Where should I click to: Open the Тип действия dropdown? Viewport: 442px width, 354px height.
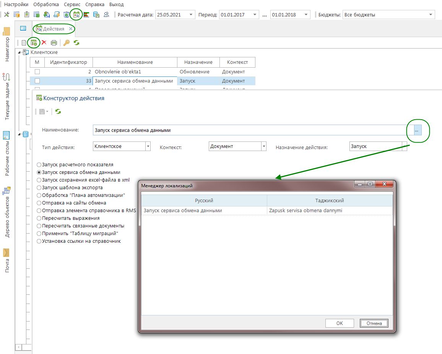click(x=148, y=146)
